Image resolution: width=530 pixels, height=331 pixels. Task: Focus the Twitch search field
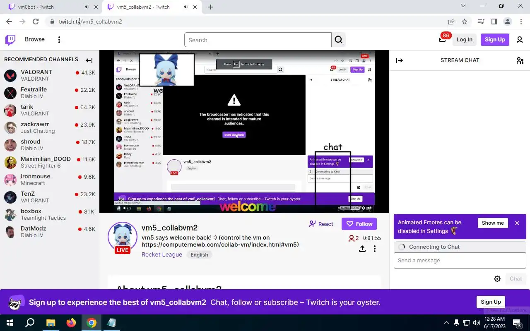point(258,40)
